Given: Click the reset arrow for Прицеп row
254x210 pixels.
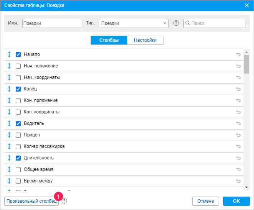Looking at the screenshot, I should click(x=238, y=135).
